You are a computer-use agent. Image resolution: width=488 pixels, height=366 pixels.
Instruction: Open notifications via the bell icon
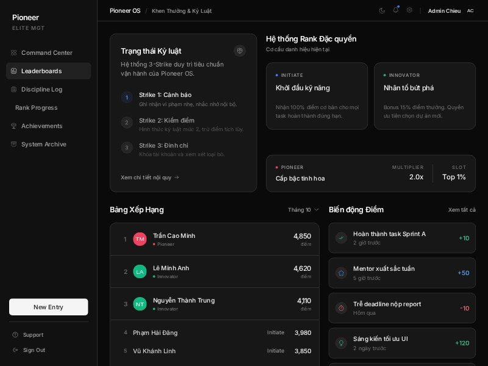(x=395, y=10)
